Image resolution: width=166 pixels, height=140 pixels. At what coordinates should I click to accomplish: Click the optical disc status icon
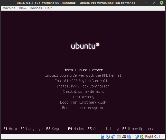108,136
